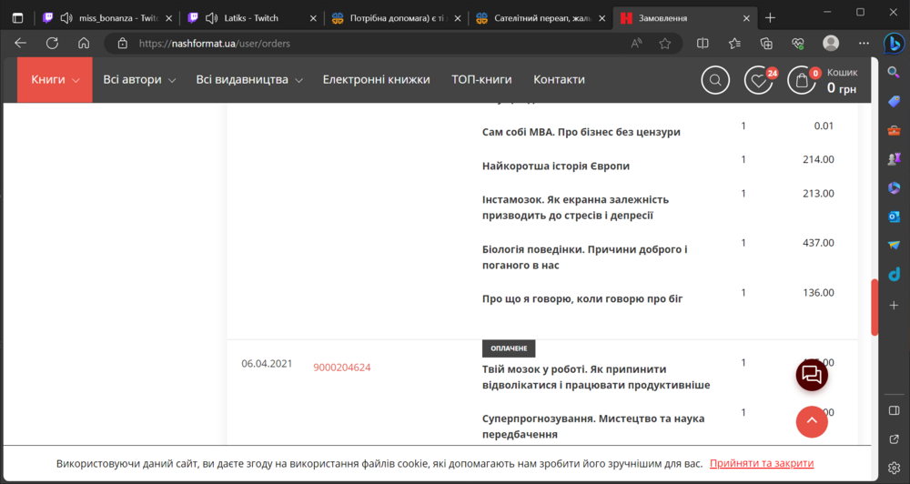The height and width of the screenshot is (484, 910).
Task: Open book Суперпрогнозування
Action: 593,426
